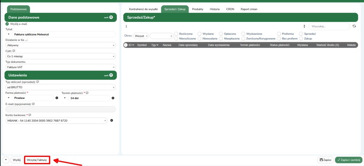This screenshot has height=166, width=364.
Task: Click the sort arrows icon near search
Action: pos(304,26)
